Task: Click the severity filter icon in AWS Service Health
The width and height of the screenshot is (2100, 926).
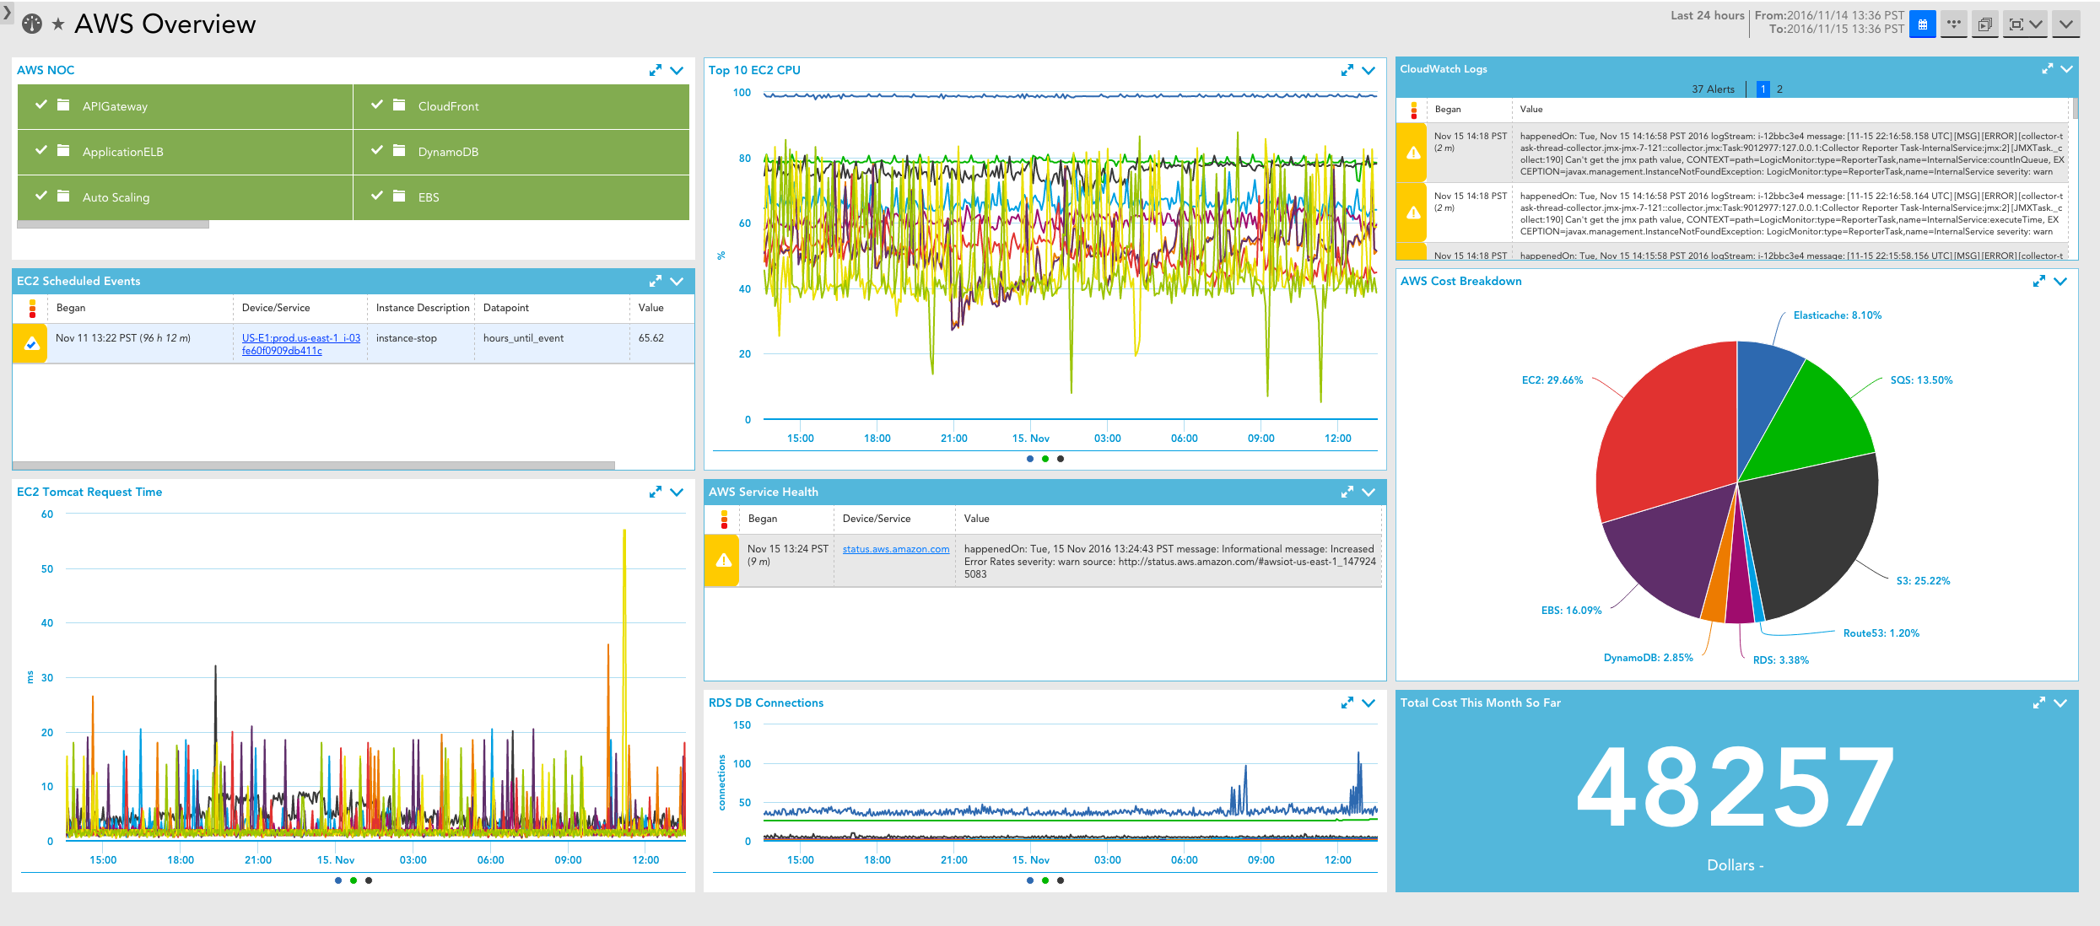Action: pyautogui.click(x=724, y=519)
